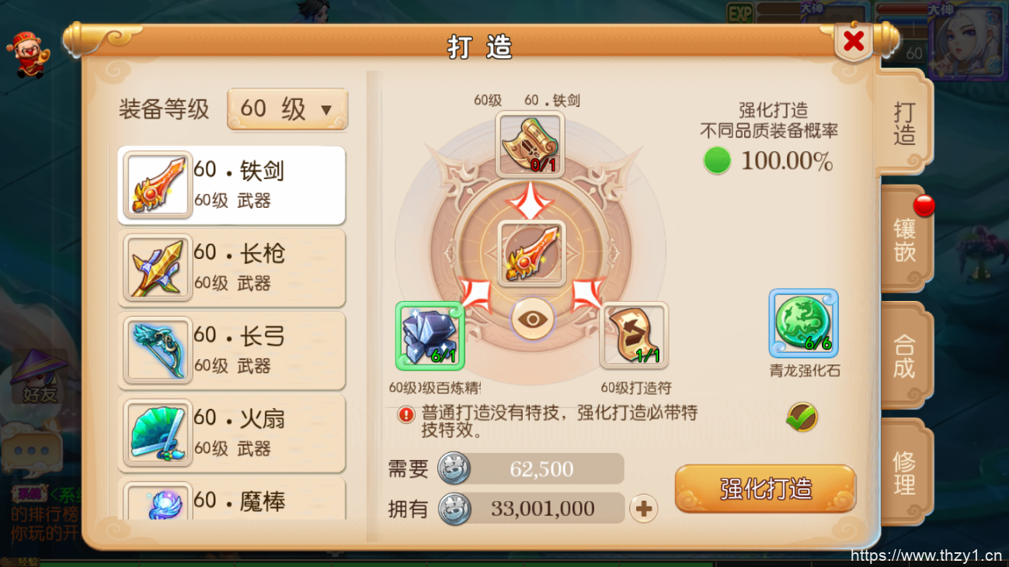Click the plus icon to add silver
Screen dimensions: 1009x567
click(x=643, y=509)
